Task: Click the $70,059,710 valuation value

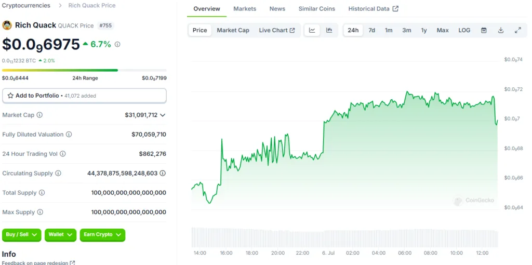Action: click(149, 135)
